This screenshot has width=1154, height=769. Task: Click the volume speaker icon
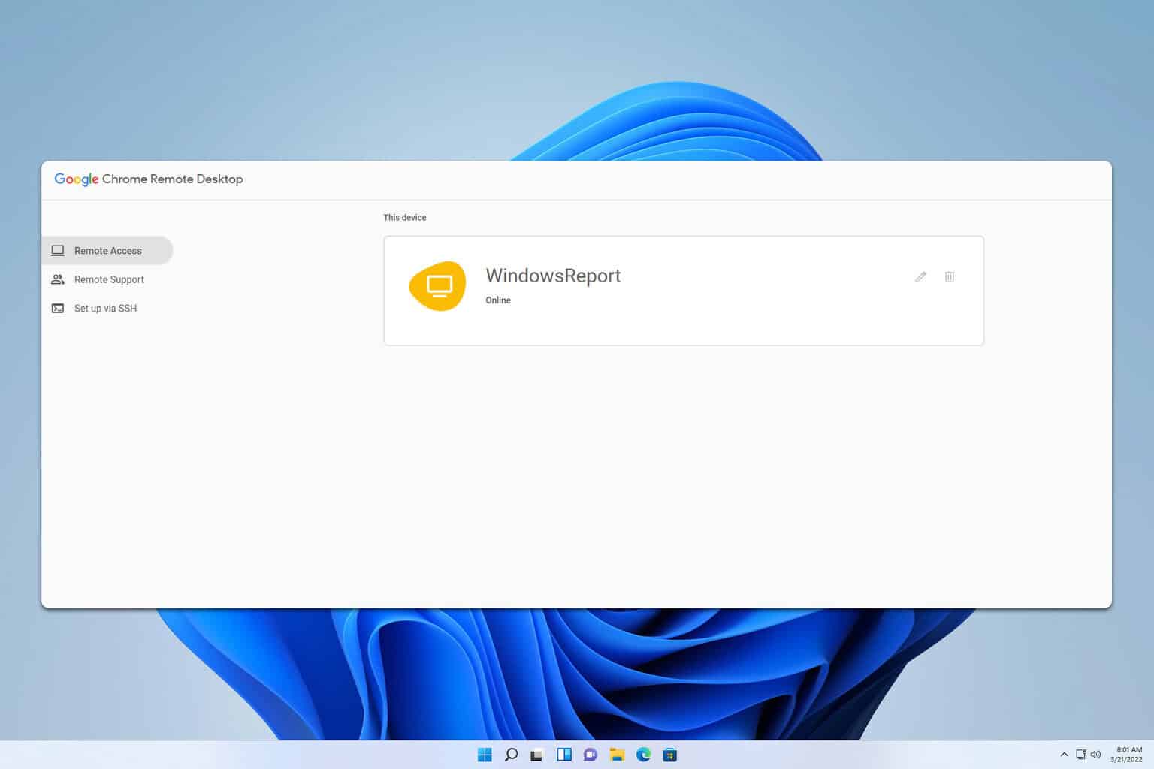[1095, 755]
